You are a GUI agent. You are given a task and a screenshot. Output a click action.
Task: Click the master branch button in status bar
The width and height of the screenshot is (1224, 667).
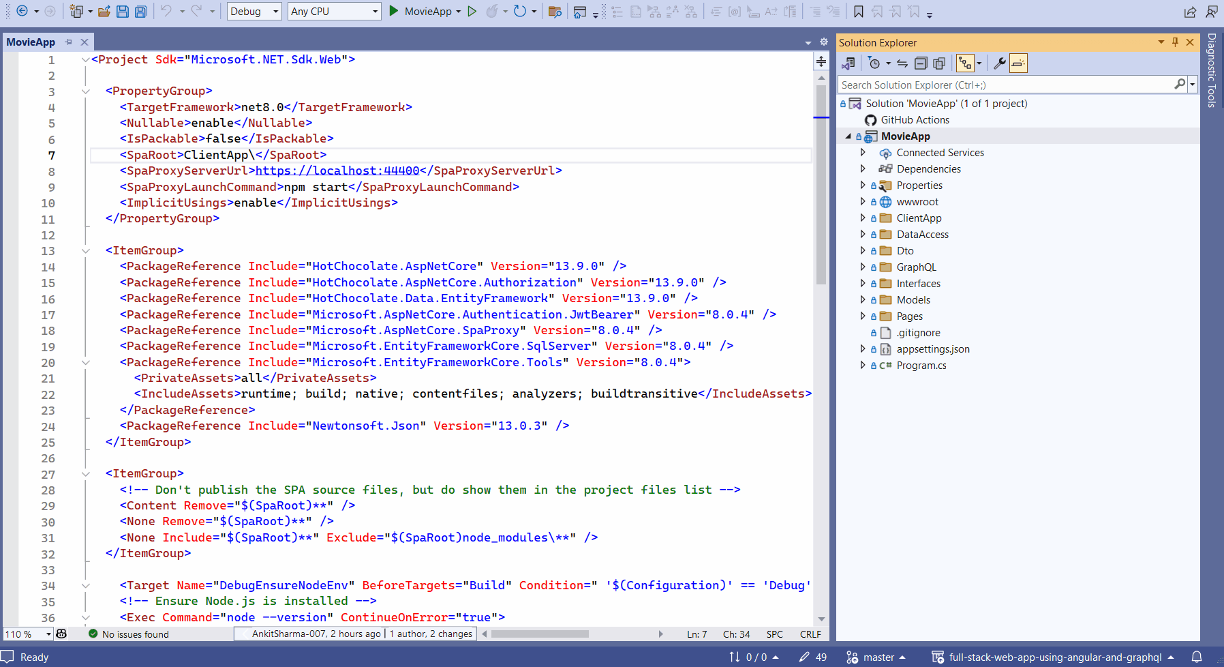pyautogui.click(x=877, y=657)
